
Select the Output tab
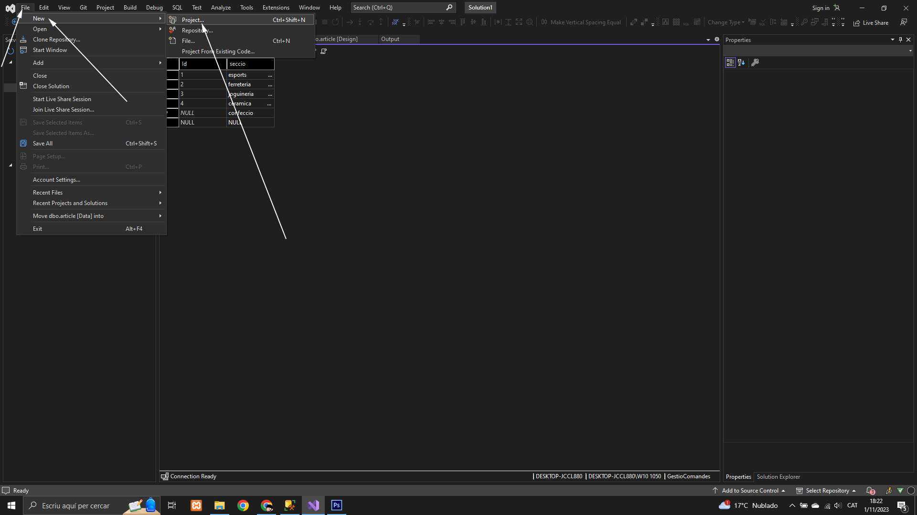tap(390, 39)
